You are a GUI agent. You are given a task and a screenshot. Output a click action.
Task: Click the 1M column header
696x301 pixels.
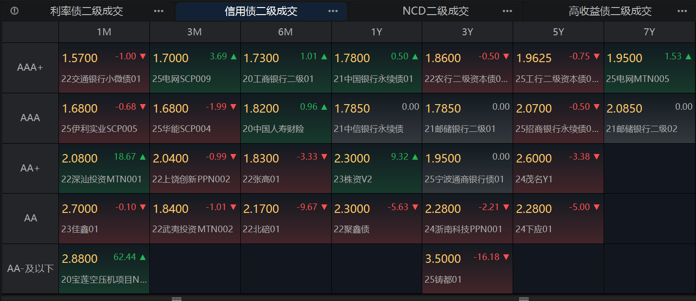(x=103, y=32)
